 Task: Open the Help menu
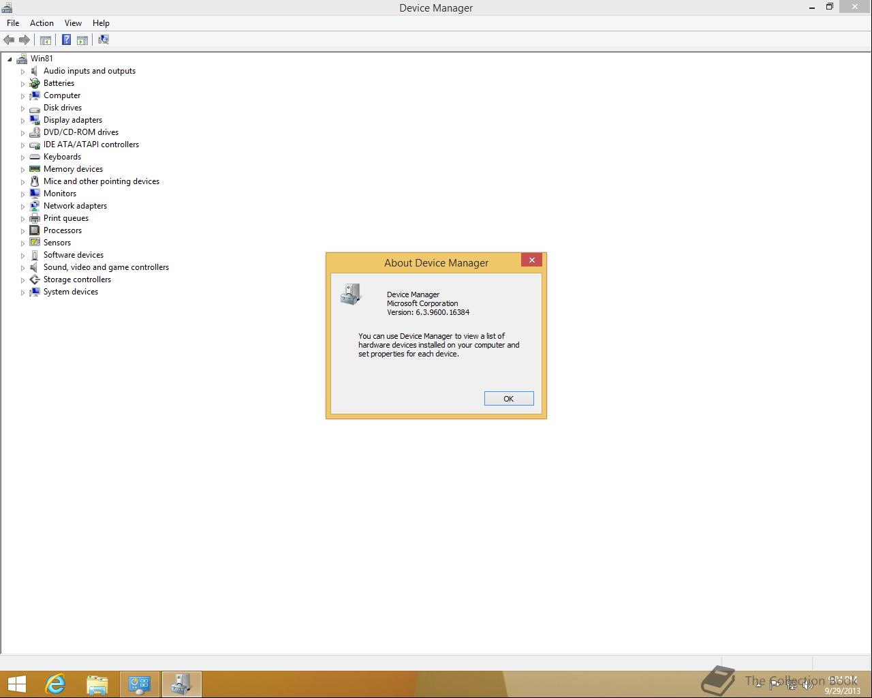101,23
